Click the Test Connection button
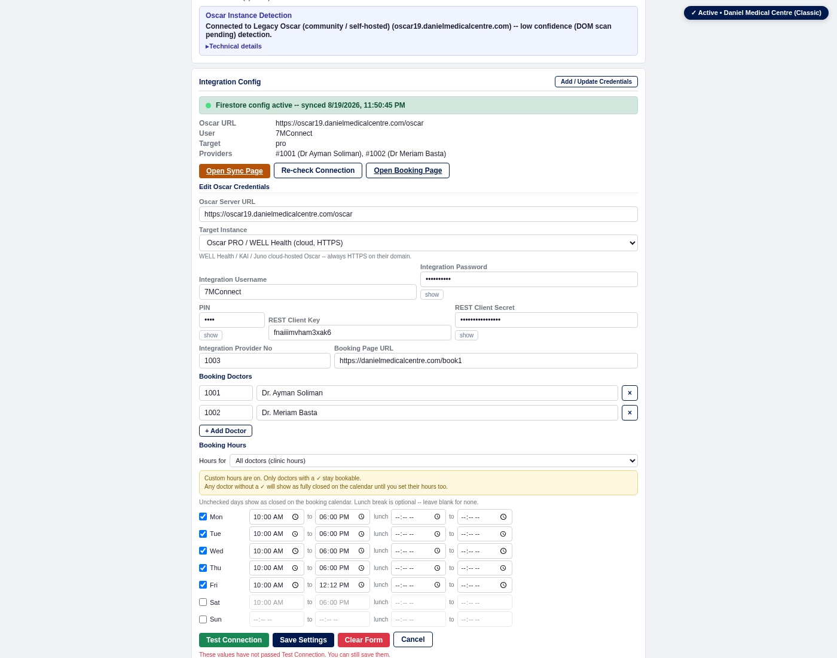The width and height of the screenshot is (837, 658). click(x=234, y=640)
